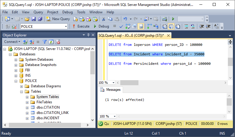The width and height of the screenshot is (235, 137).
Task: Click the Parse checkmark icon
Action: point(121,26)
